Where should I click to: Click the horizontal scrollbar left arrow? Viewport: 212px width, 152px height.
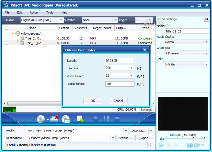coord(4,104)
